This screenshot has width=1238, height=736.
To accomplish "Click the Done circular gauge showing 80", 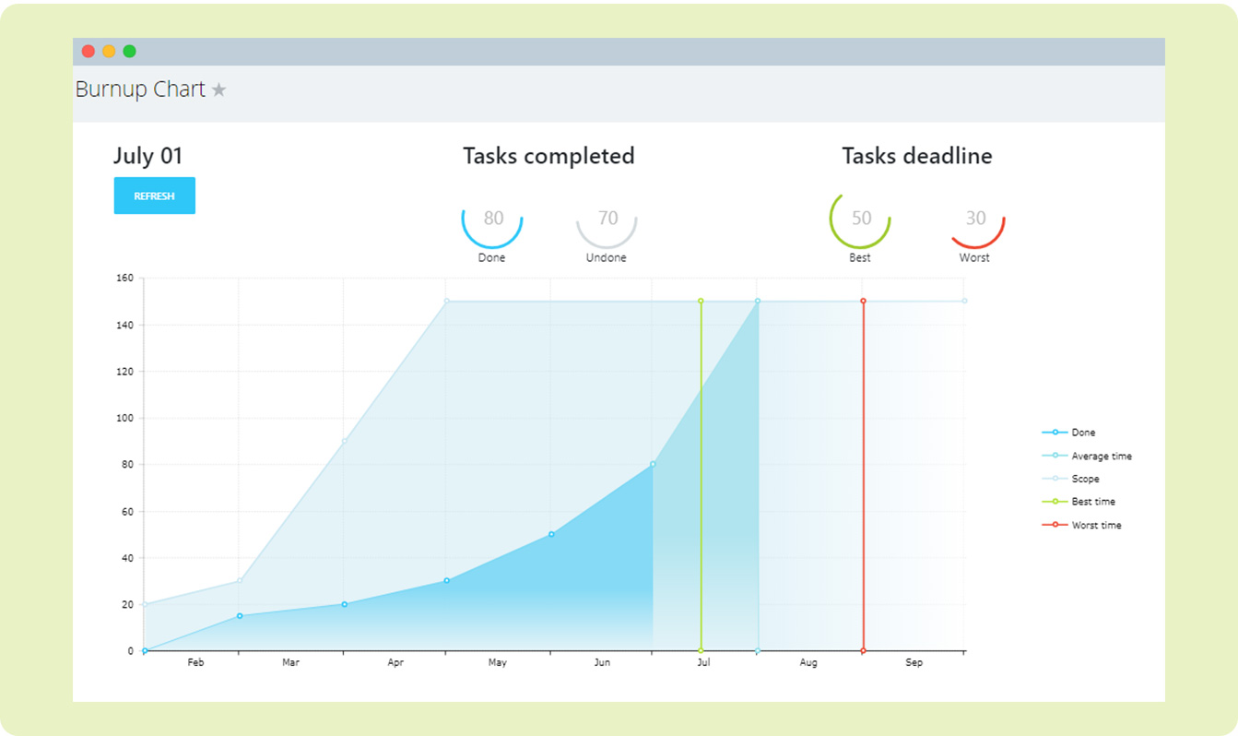I will pos(492,220).
